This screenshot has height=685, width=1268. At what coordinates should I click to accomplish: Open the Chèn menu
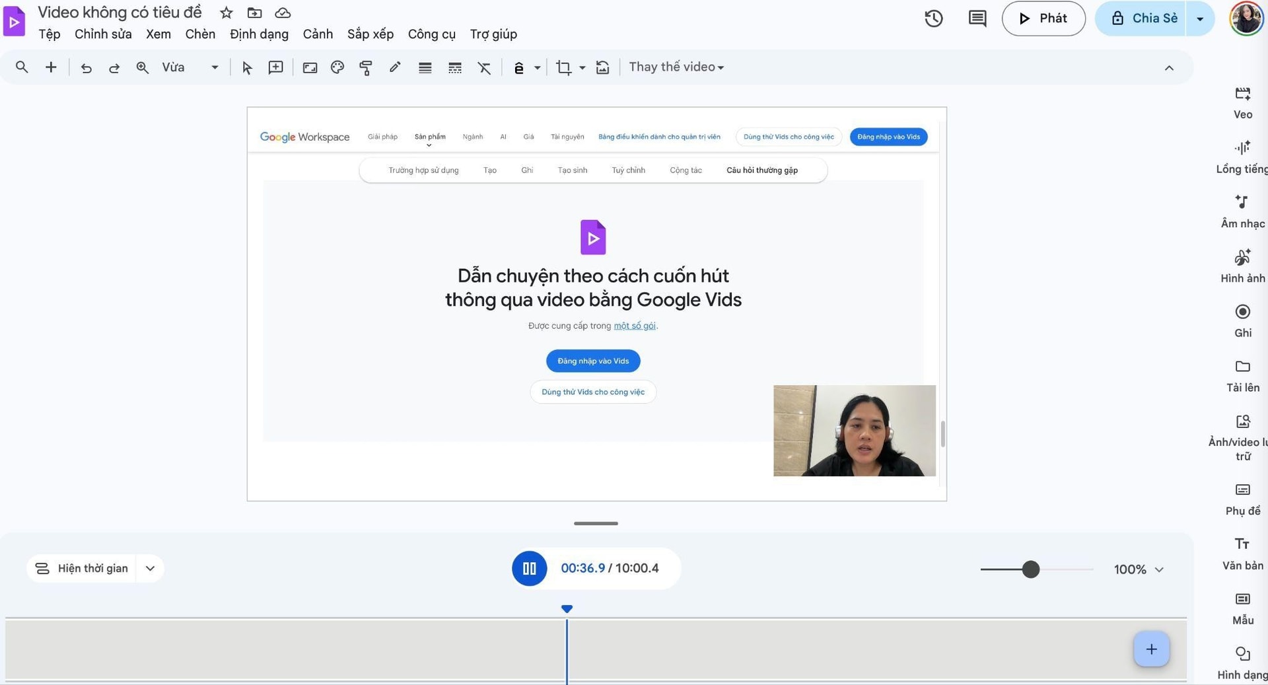pos(200,34)
